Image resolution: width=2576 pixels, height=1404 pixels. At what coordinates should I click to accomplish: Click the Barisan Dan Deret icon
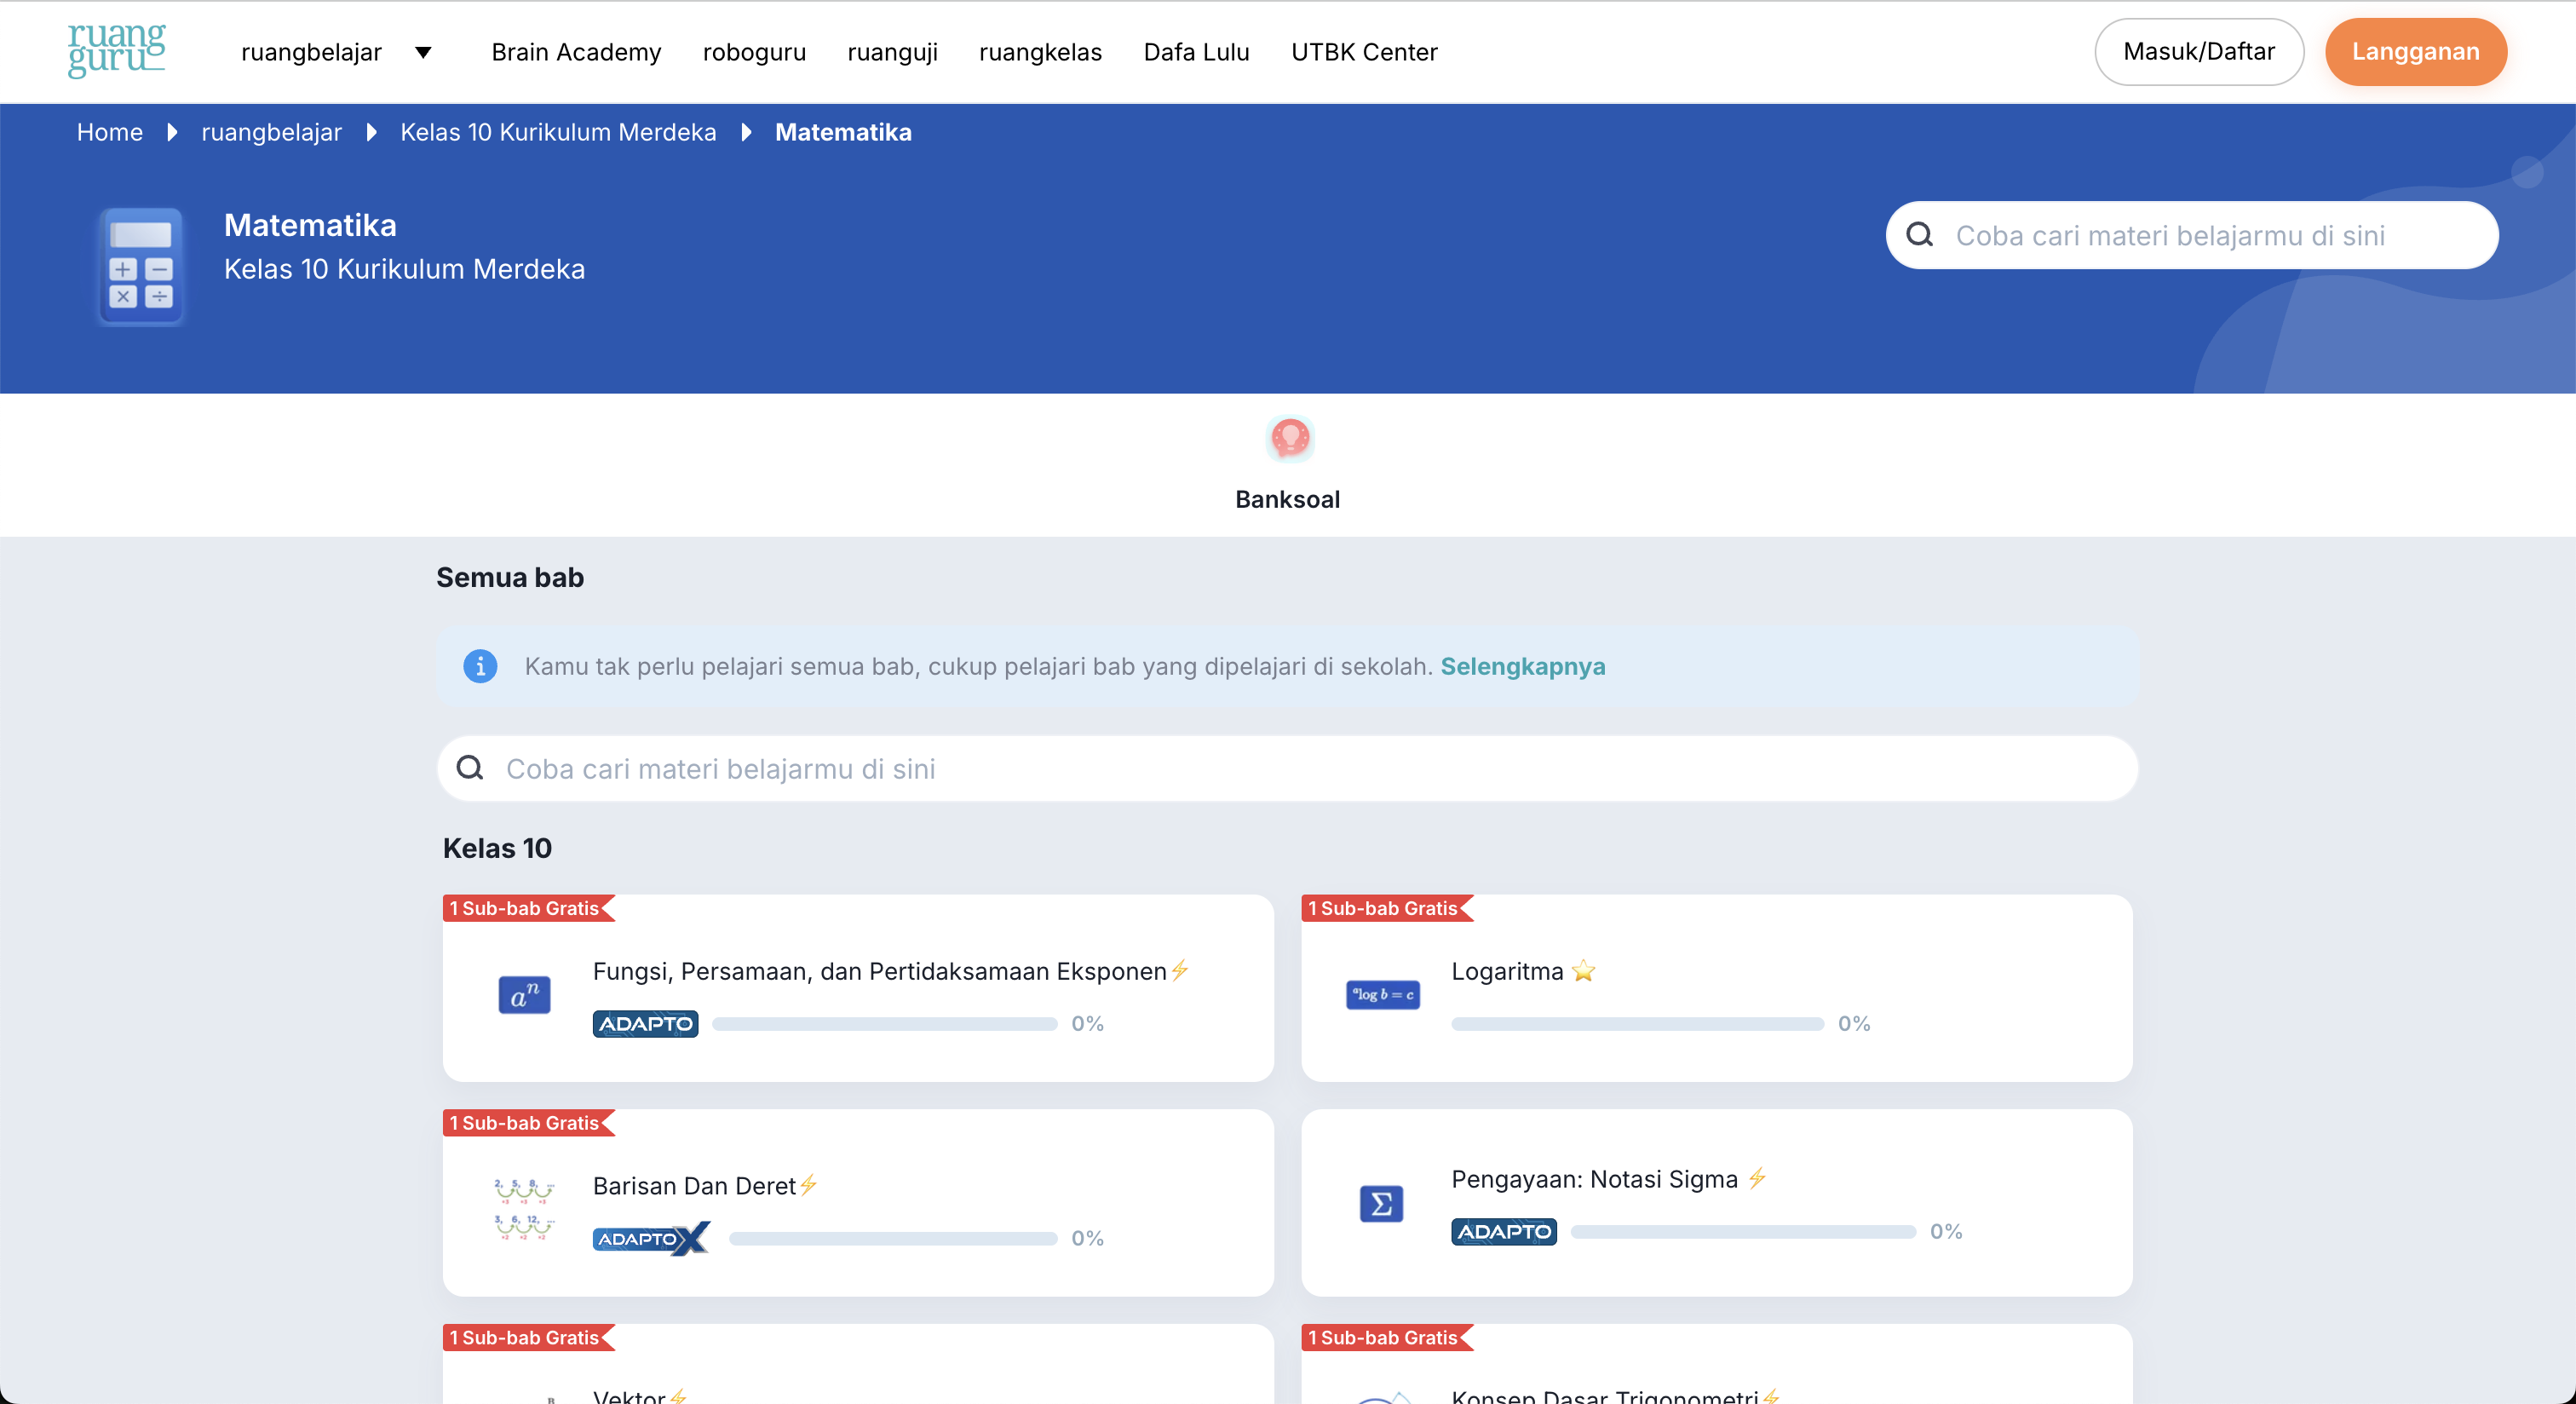[x=524, y=1208]
